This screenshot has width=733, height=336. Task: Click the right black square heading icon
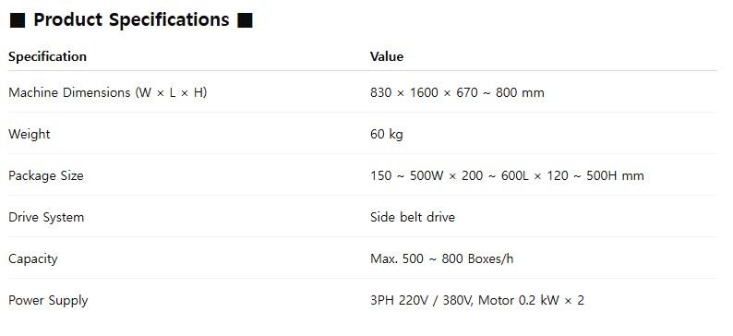[x=245, y=21]
